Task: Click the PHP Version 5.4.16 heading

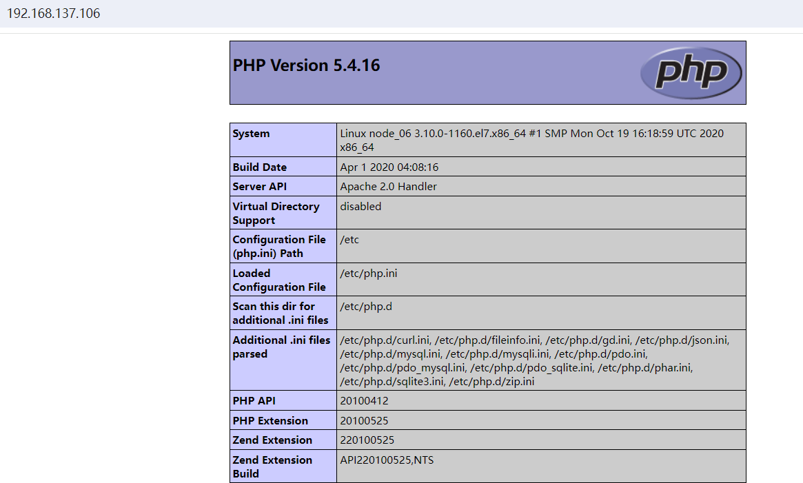Action: [x=306, y=65]
